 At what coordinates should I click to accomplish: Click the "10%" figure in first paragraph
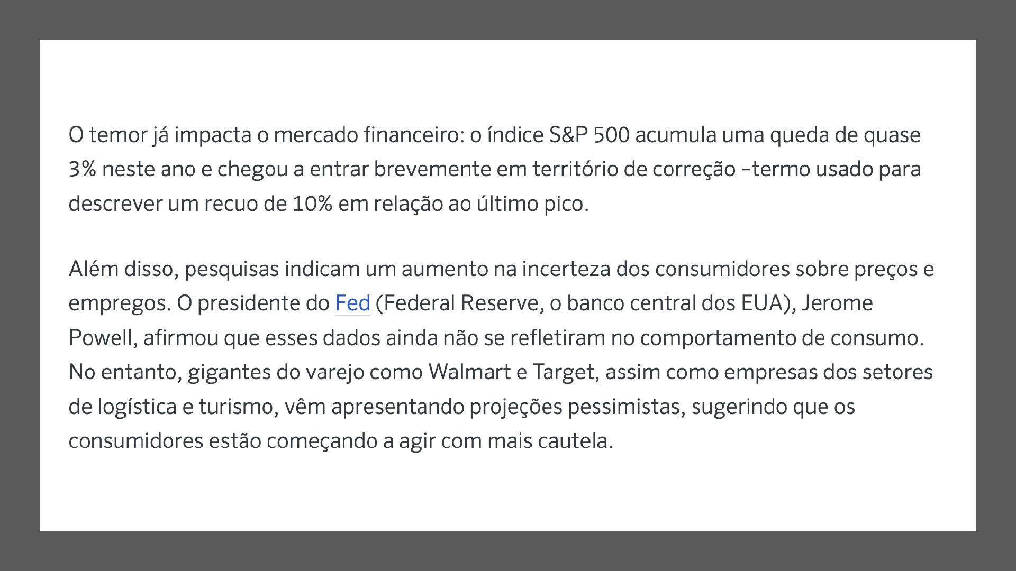pyautogui.click(x=312, y=204)
